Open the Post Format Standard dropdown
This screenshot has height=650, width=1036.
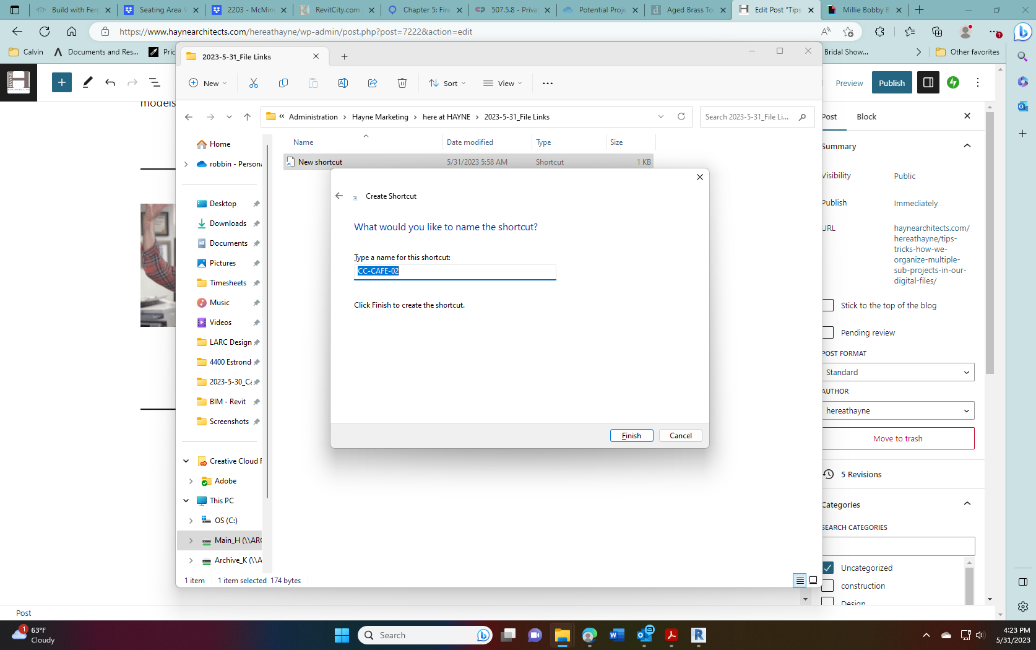coord(898,372)
